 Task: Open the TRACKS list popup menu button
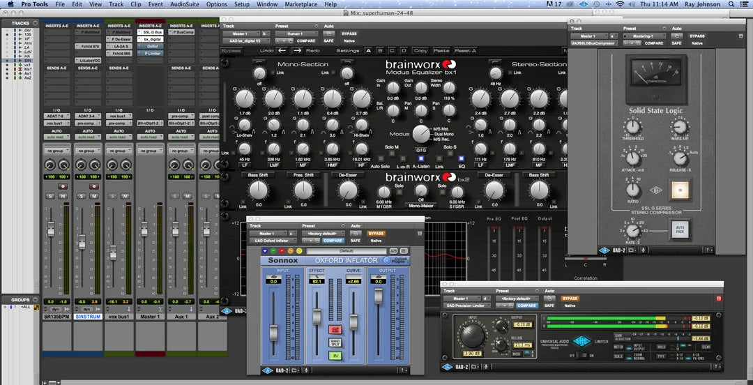(33, 23)
